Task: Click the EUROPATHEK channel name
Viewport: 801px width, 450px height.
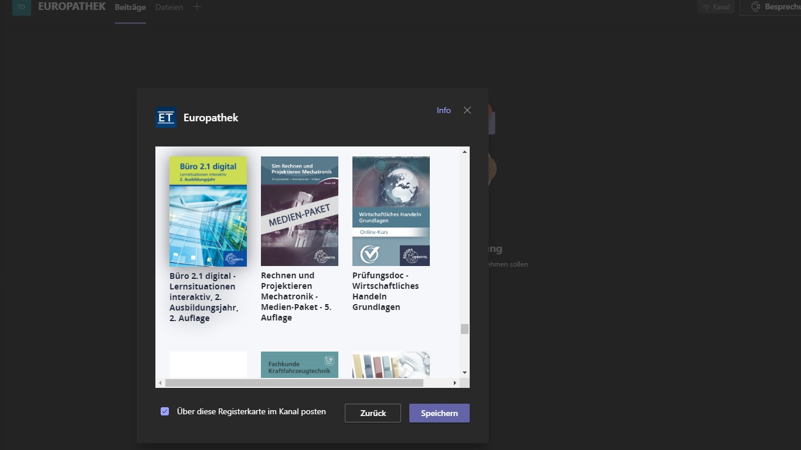Action: click(72, 7)
